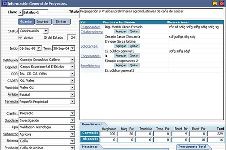Click the Guardar button

(x=26, y=22)
